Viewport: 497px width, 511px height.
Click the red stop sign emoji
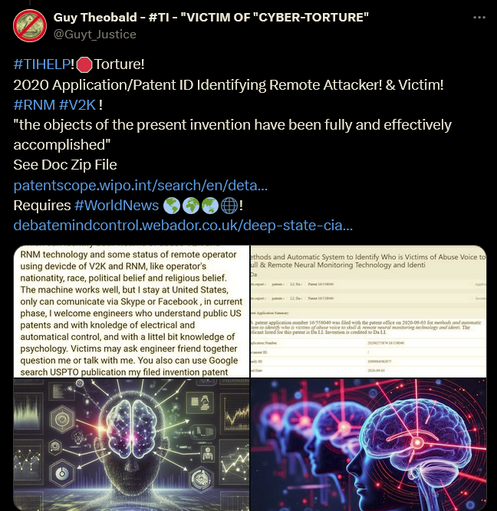(84, 64)
